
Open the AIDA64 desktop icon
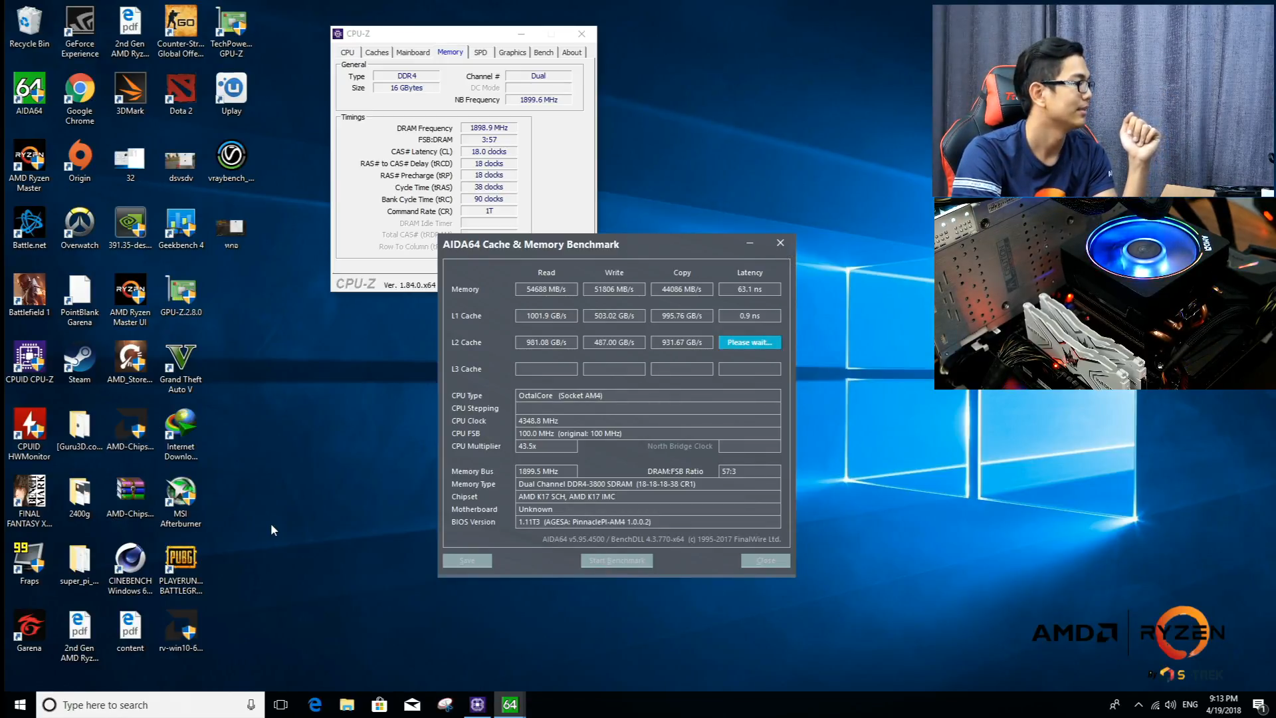[x=29, y=89]
